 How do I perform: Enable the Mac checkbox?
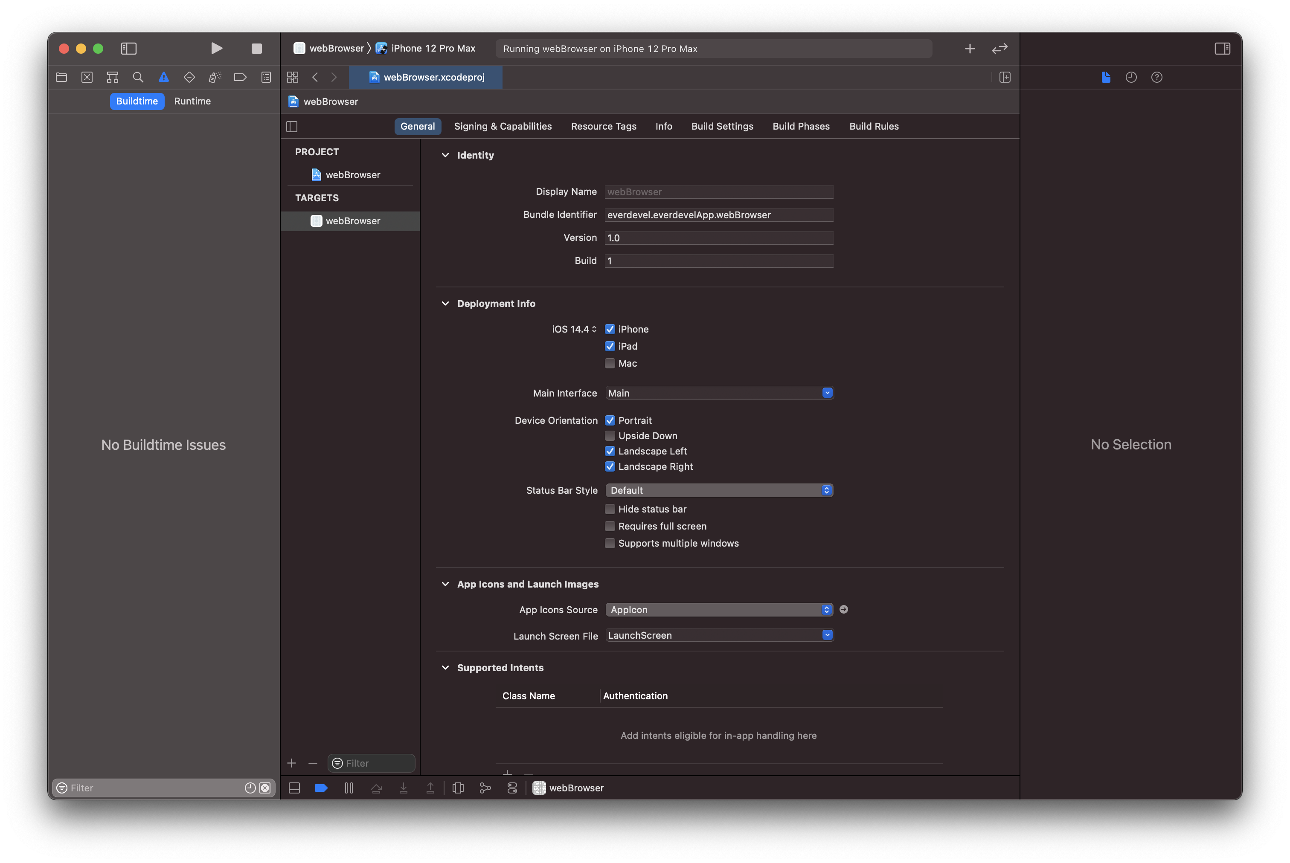pos(610,363)
